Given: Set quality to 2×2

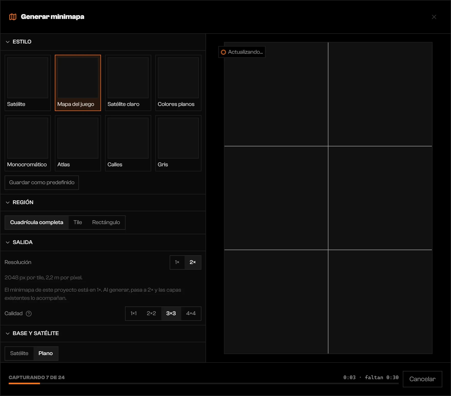Looking at the screenshot, I should click(151, 314).
